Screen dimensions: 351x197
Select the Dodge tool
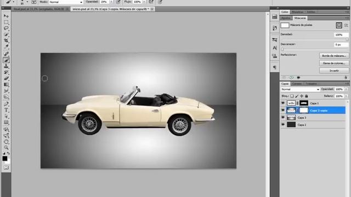(x=6, y=97)
